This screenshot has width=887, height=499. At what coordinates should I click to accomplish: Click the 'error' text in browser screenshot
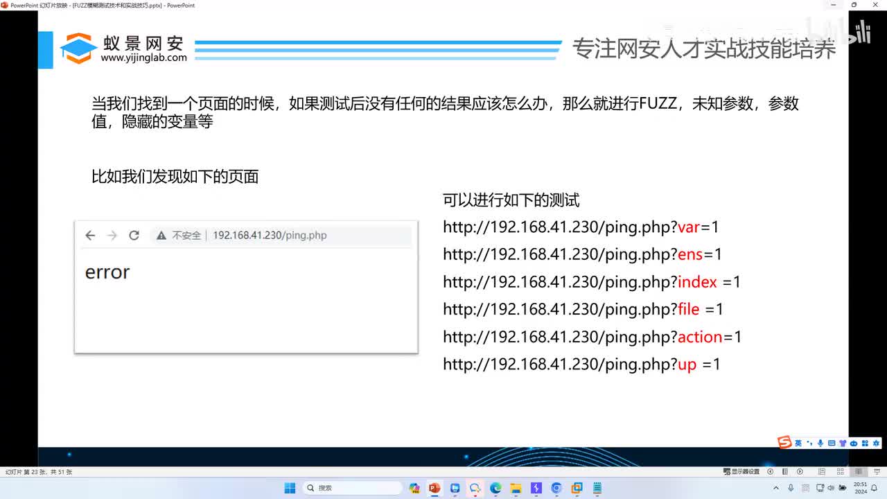pyautogui.click(x=107, y=272)
